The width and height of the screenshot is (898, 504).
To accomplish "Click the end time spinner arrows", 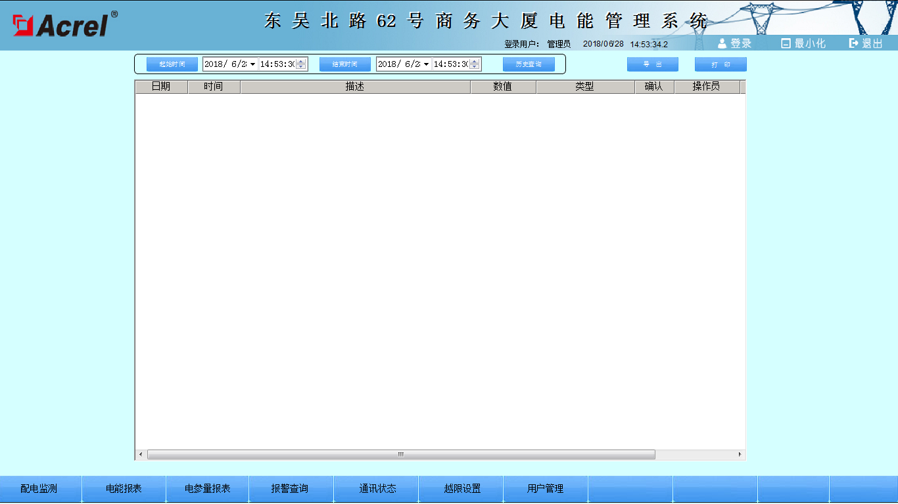I will pos(475,64).
